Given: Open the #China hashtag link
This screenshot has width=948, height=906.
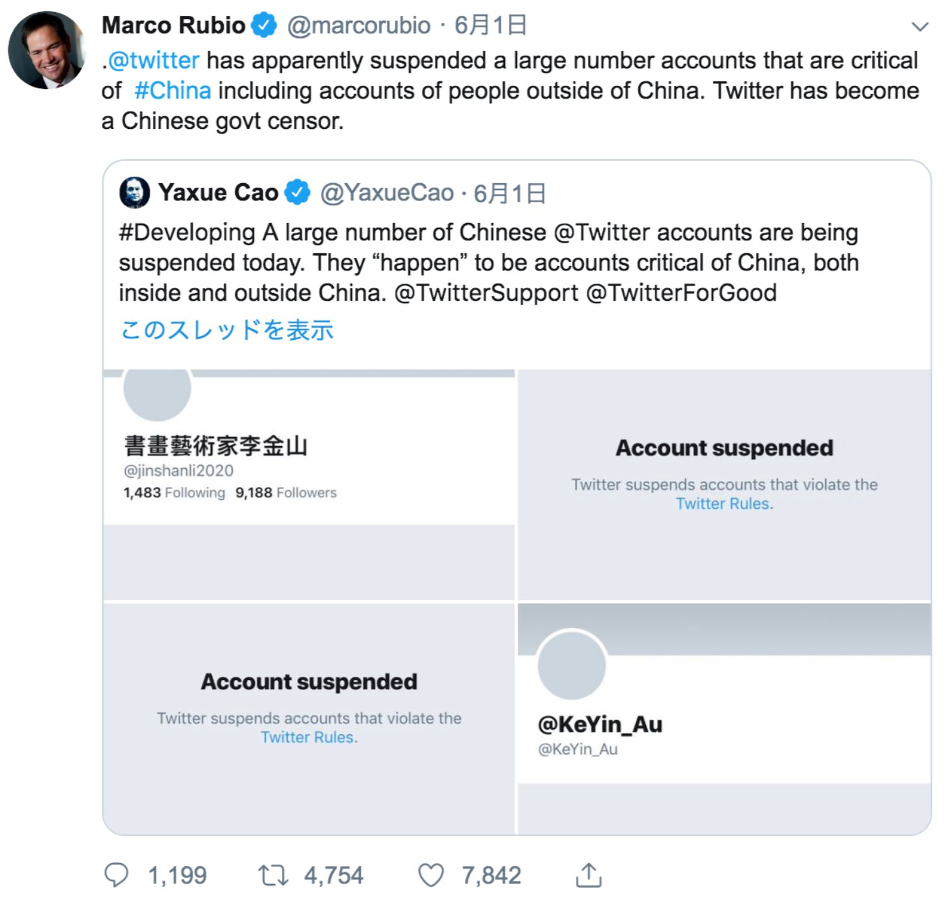Looking at the screenshot, I should point(173,91).
